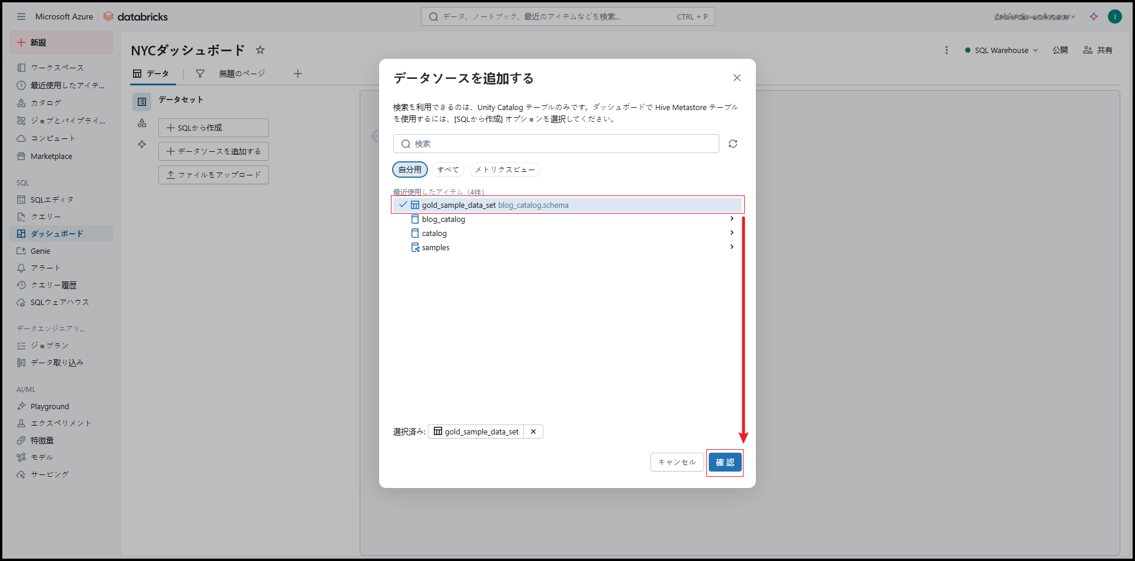
Task: Select the メトリクスビュー filter pill
Action: [x=505, y=170]
